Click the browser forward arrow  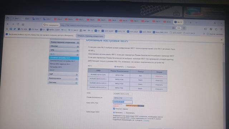coord(13,24)
